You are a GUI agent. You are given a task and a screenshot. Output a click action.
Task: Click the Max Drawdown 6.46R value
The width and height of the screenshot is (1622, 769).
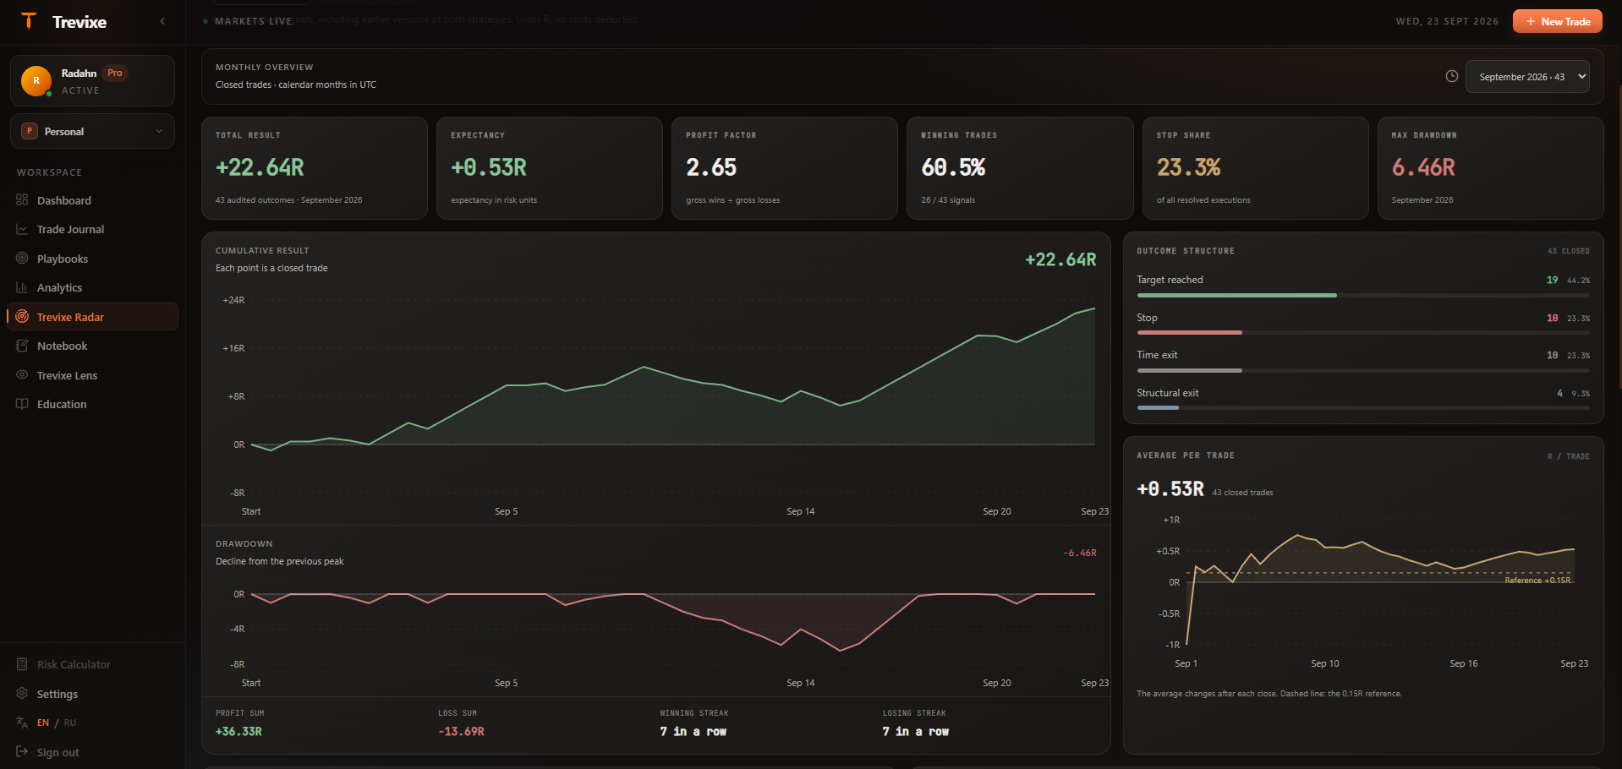tap(1423, 167)
